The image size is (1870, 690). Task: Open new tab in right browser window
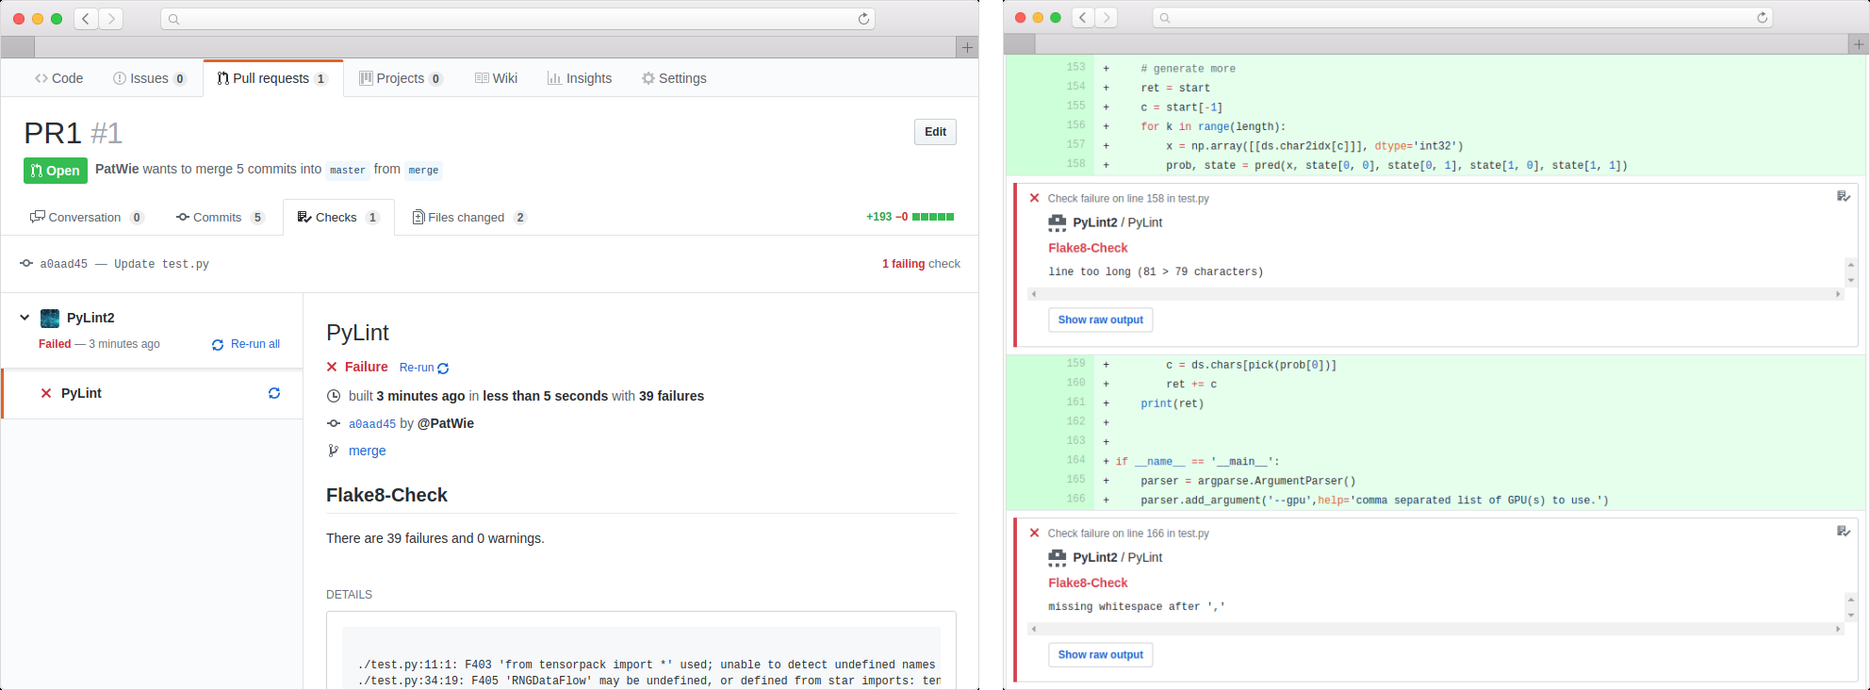[x=1859, y=44]
